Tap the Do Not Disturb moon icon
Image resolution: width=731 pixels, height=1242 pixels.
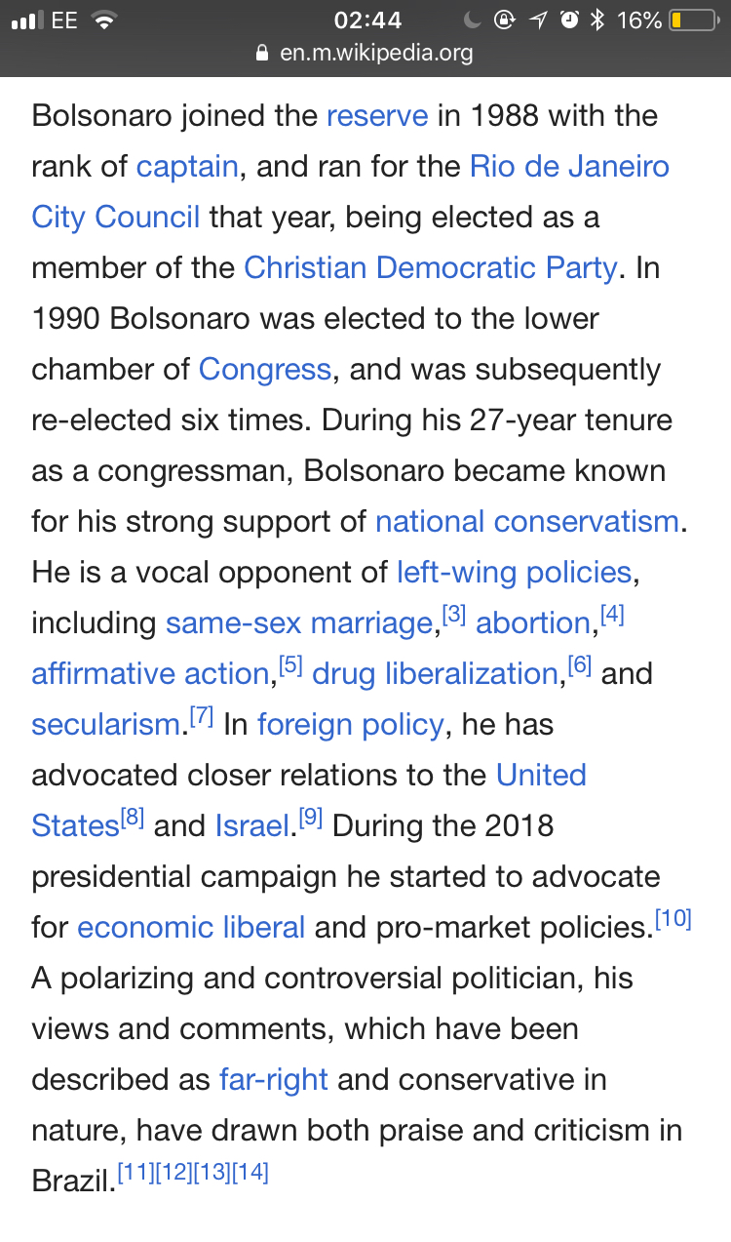coord(472,20)
